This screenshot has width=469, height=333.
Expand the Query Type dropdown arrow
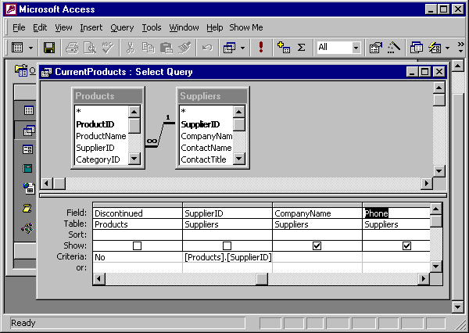[242, 48]
